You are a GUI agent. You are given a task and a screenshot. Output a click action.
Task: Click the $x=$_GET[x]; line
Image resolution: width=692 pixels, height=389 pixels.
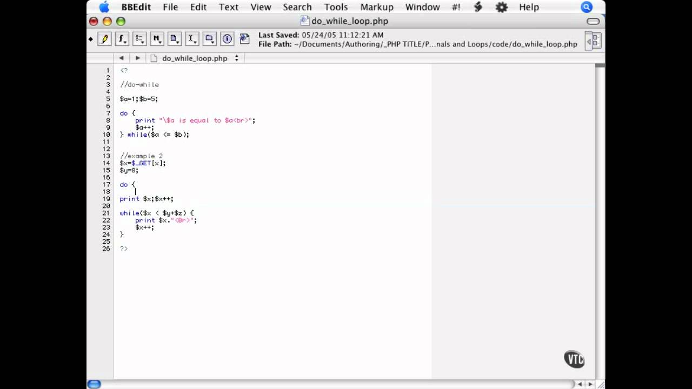143,163
